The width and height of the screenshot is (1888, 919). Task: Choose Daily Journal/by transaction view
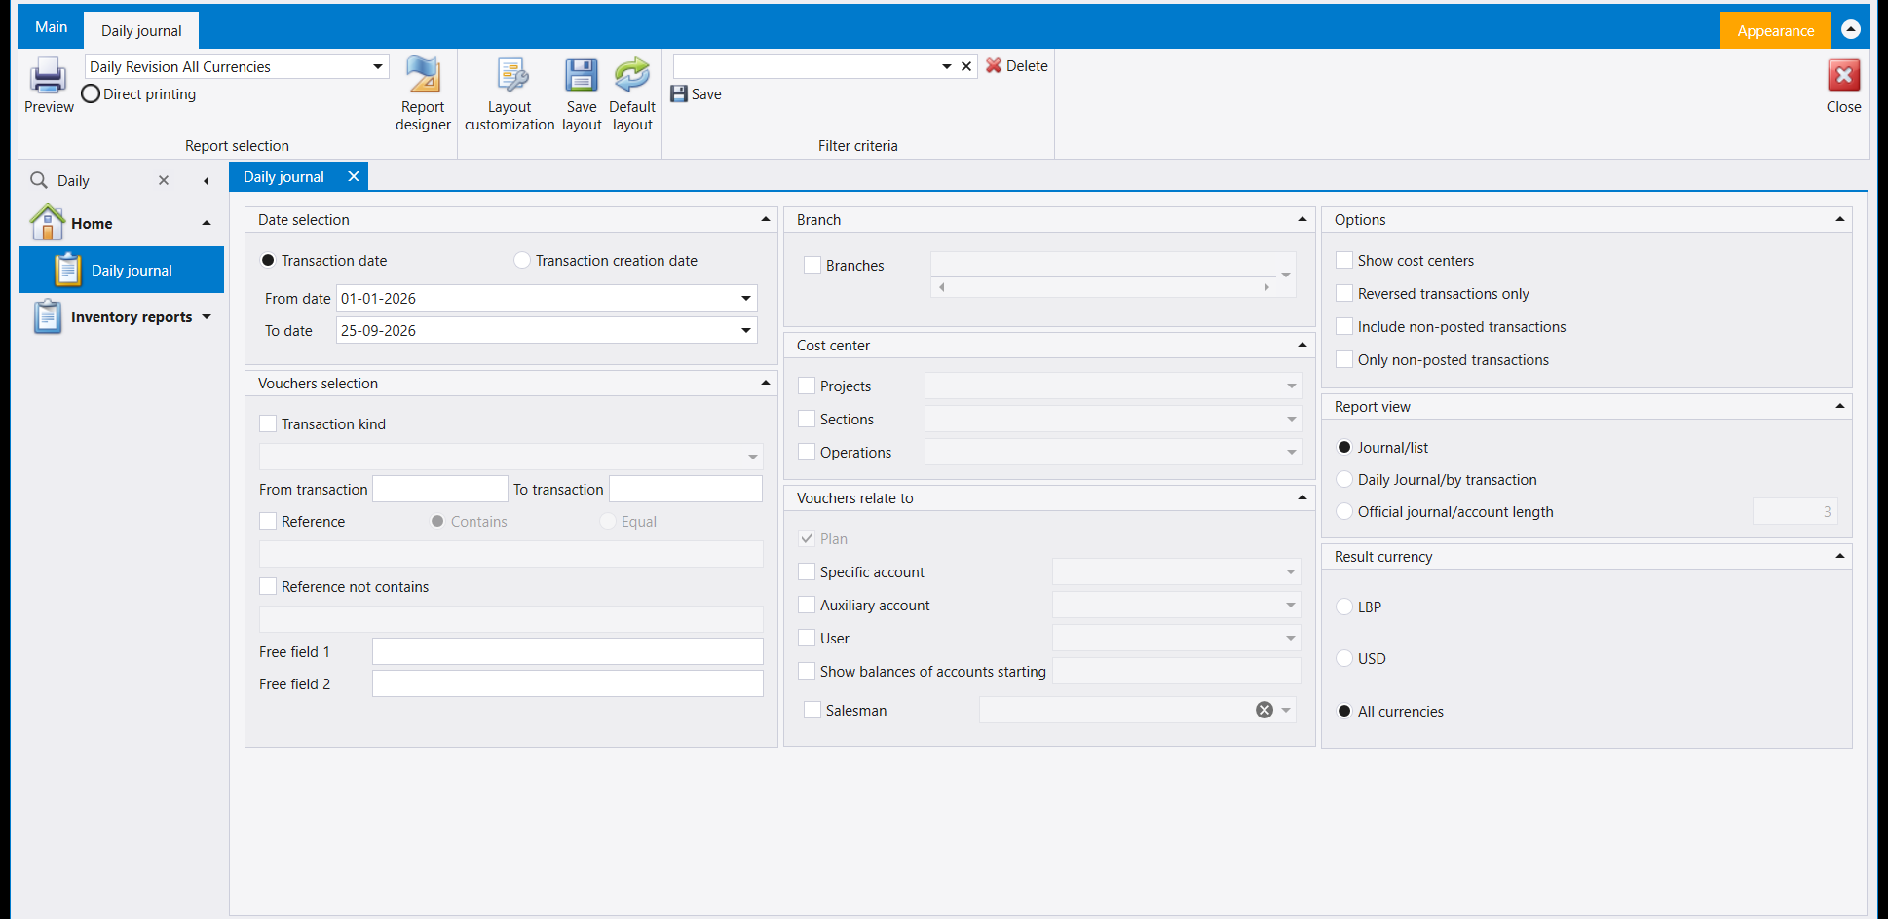(x=1344, y=479)
